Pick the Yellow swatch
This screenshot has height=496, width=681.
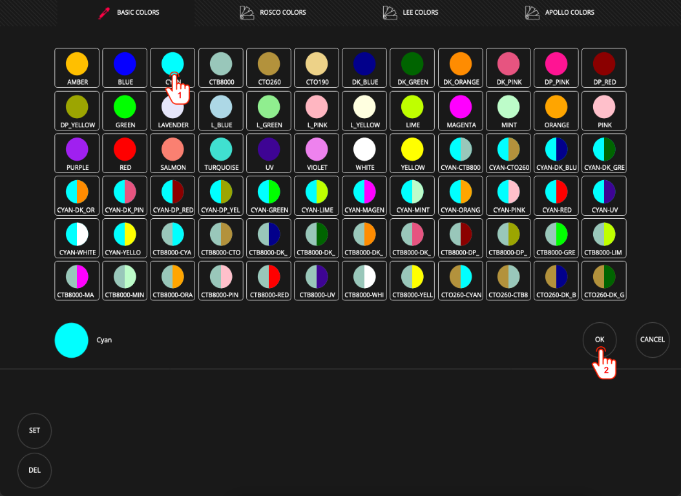tap(412, 153)
